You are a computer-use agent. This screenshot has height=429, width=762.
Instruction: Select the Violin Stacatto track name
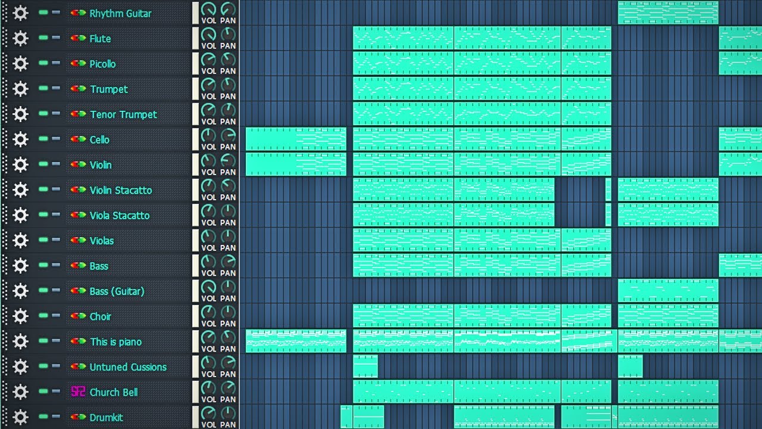point(121,190)
